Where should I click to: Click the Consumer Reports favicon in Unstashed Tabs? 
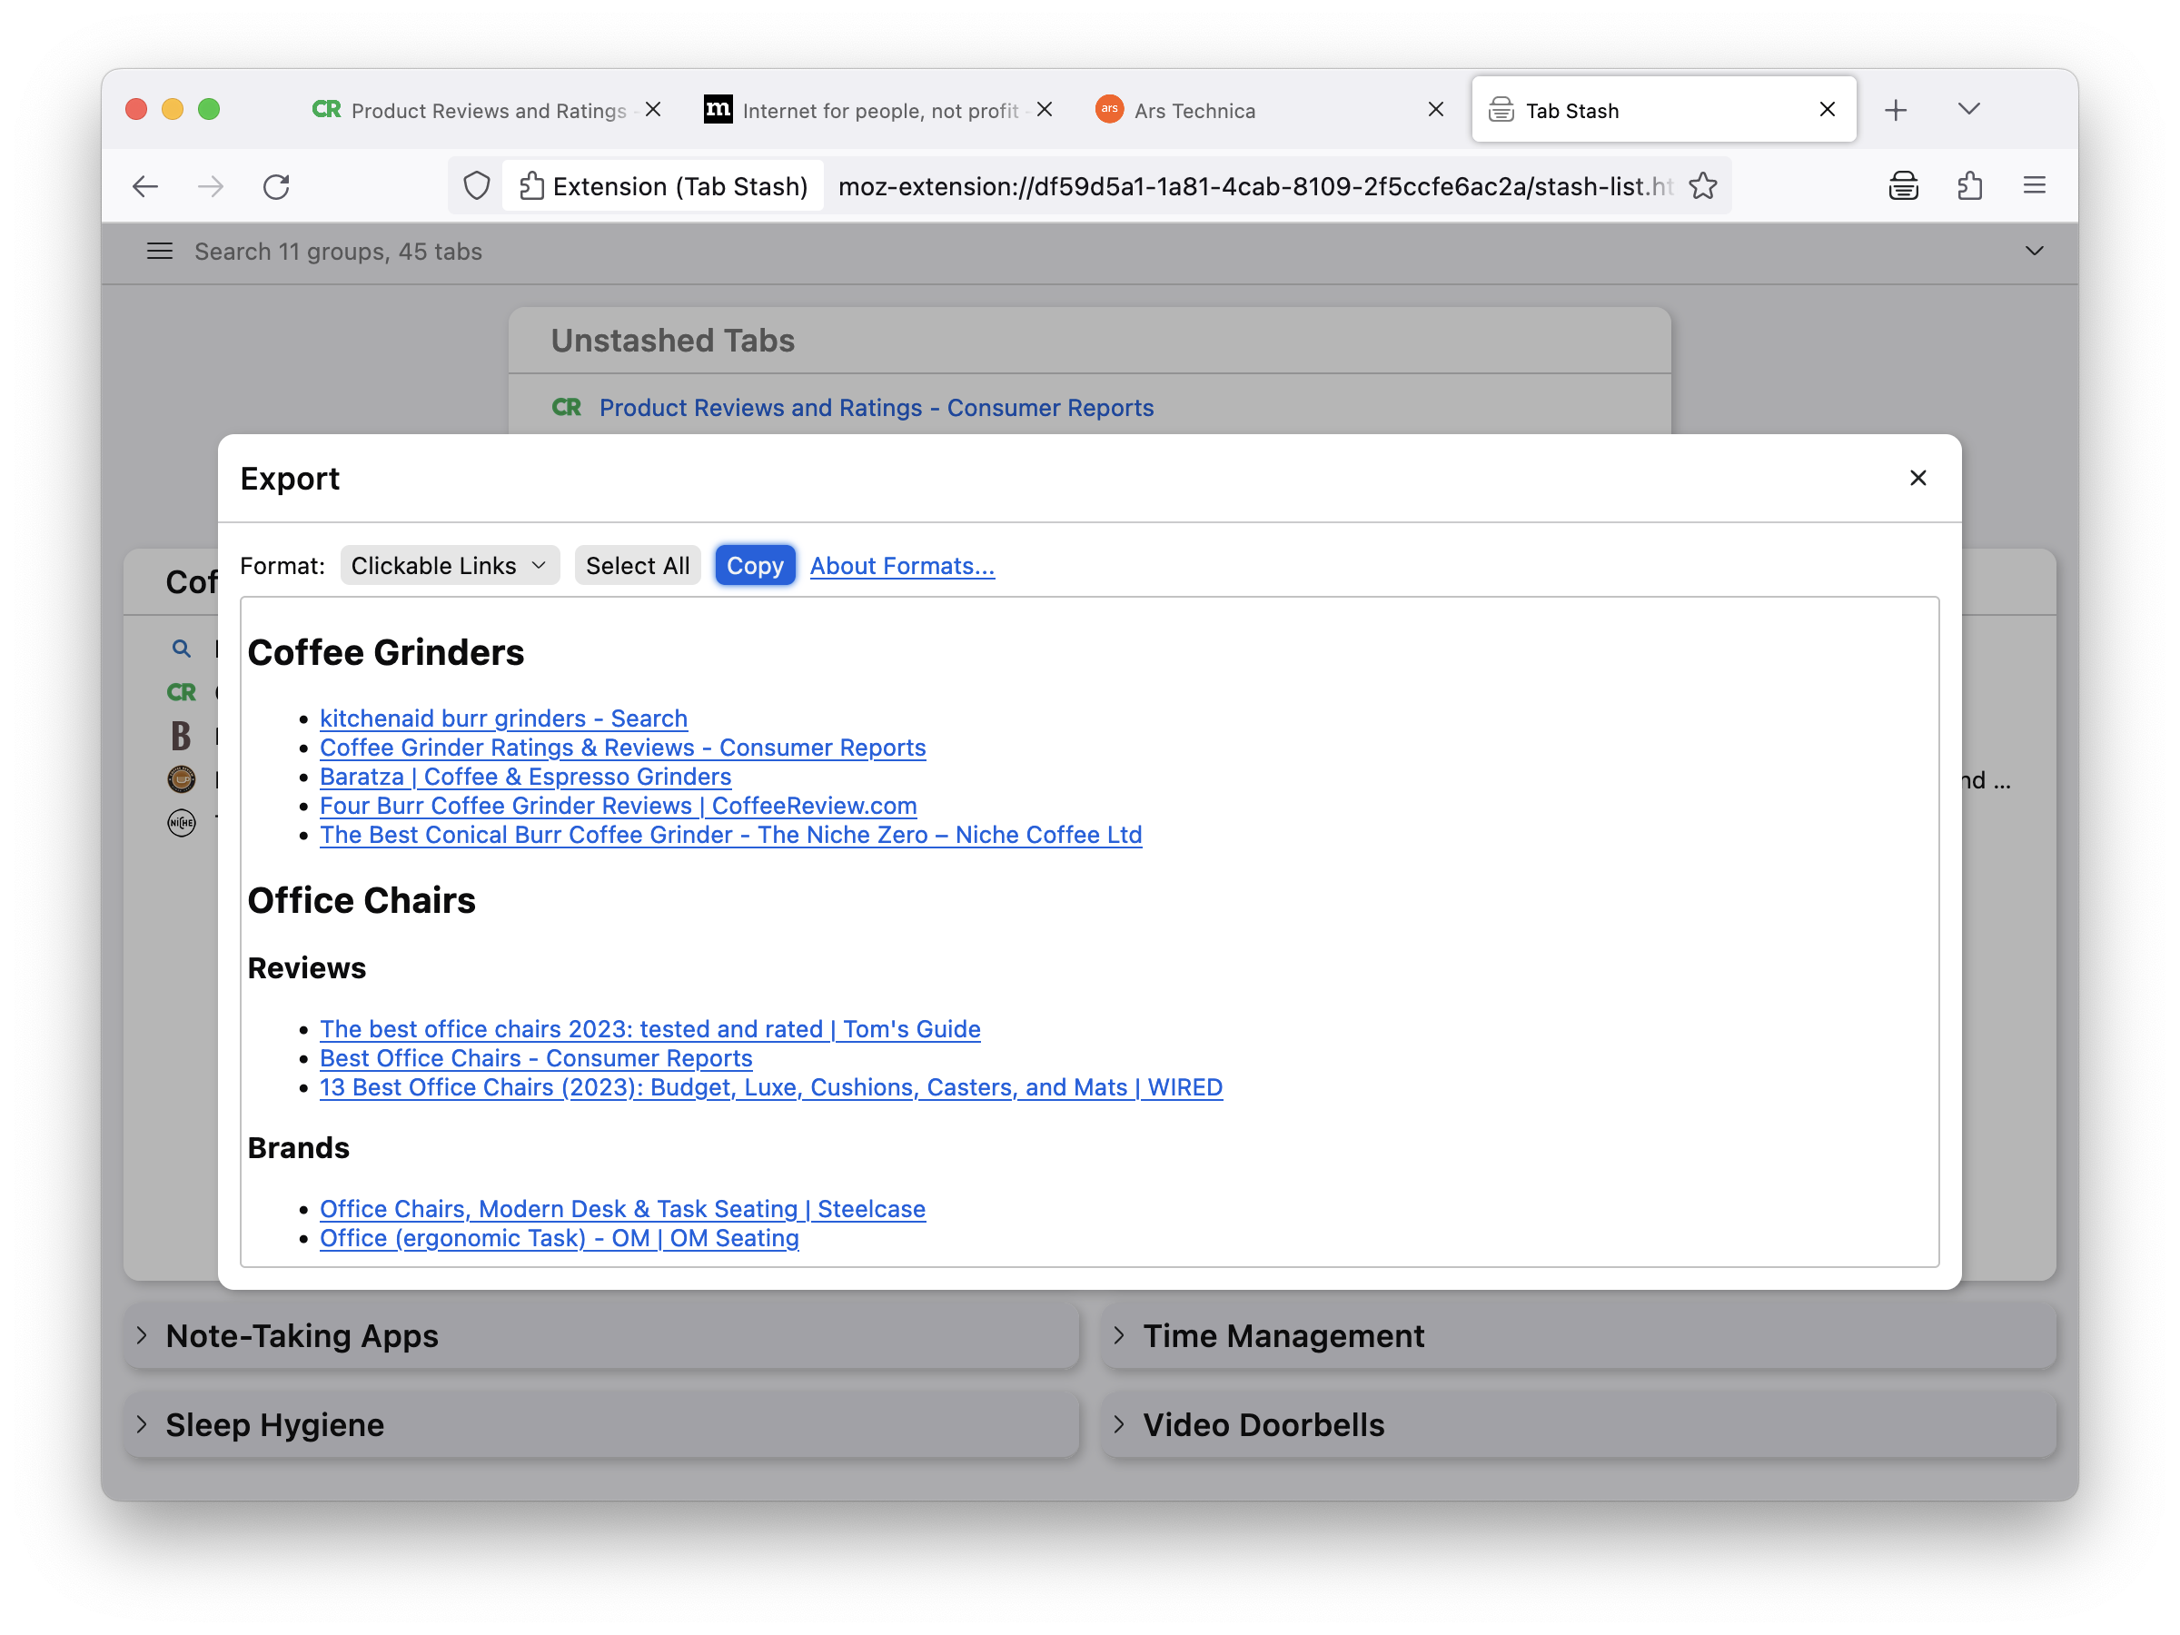(567, 407)
